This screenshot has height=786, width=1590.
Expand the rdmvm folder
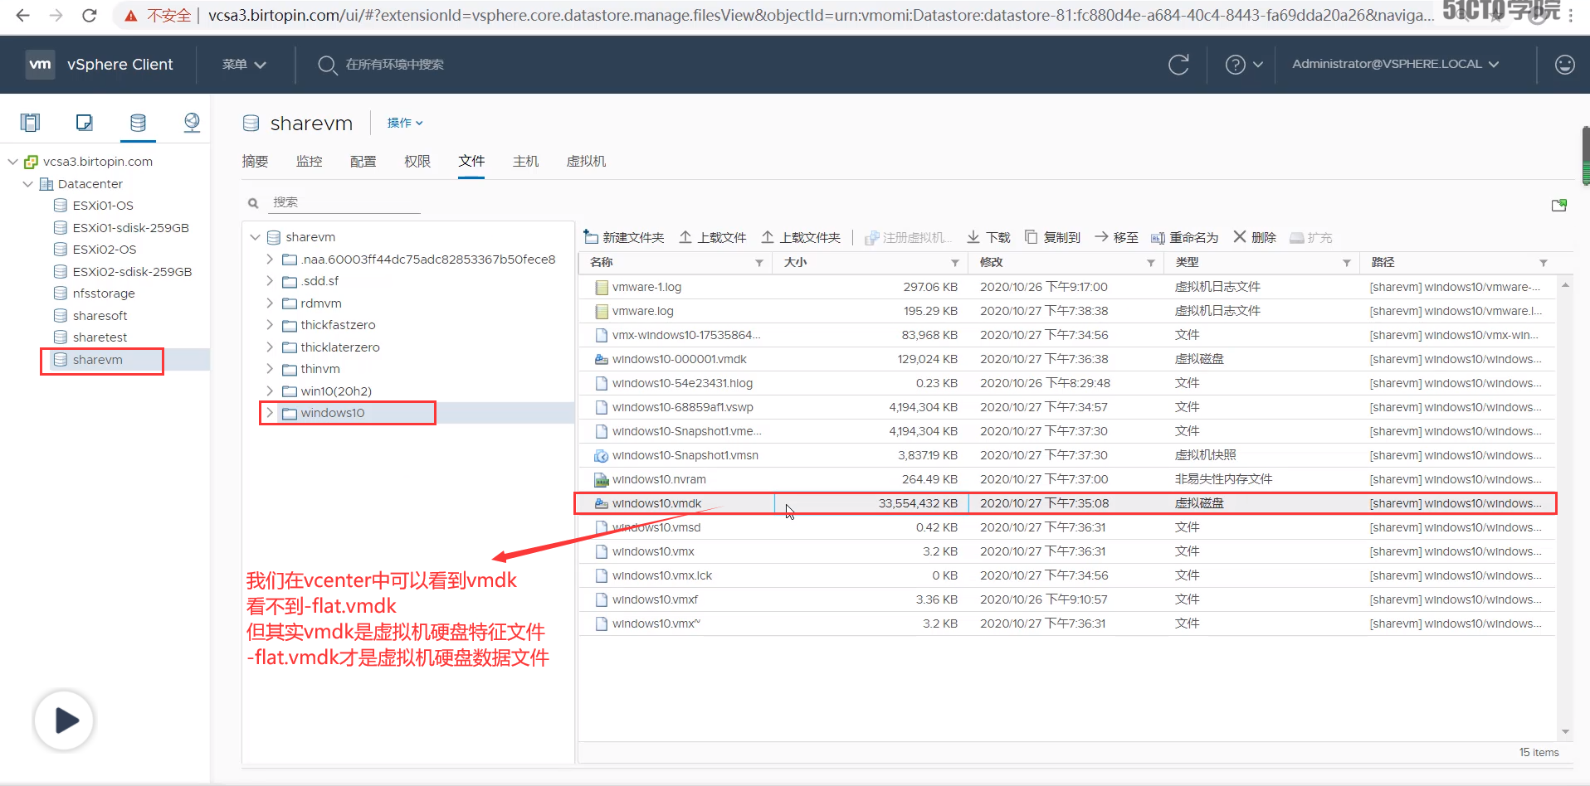coord(270,303)
